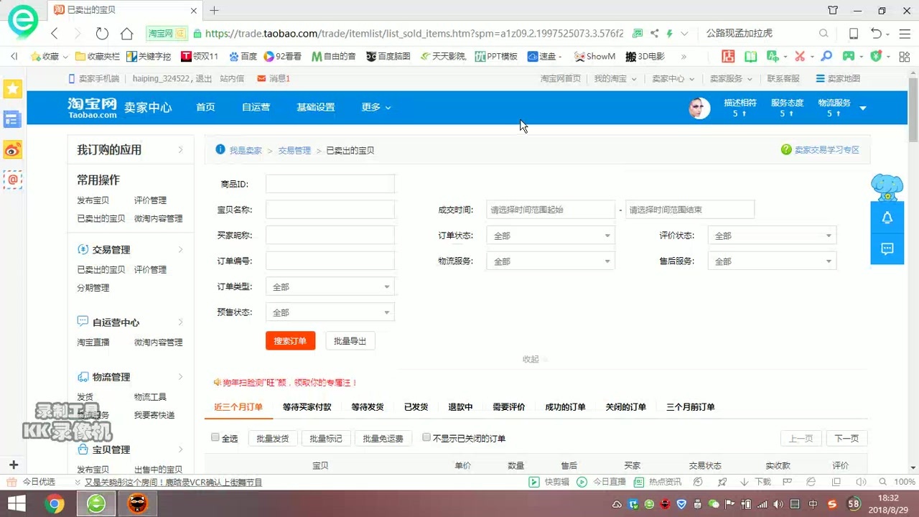The image size is (919, 517).
Task: Click the orange 搜索订单 button
Action: (x=290, y=340)
